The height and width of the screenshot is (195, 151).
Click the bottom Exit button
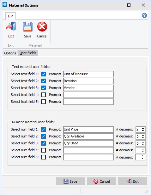pos(132,181)
